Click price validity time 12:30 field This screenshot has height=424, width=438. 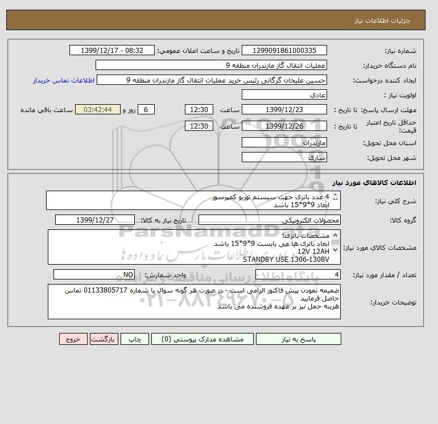(199, 126)
